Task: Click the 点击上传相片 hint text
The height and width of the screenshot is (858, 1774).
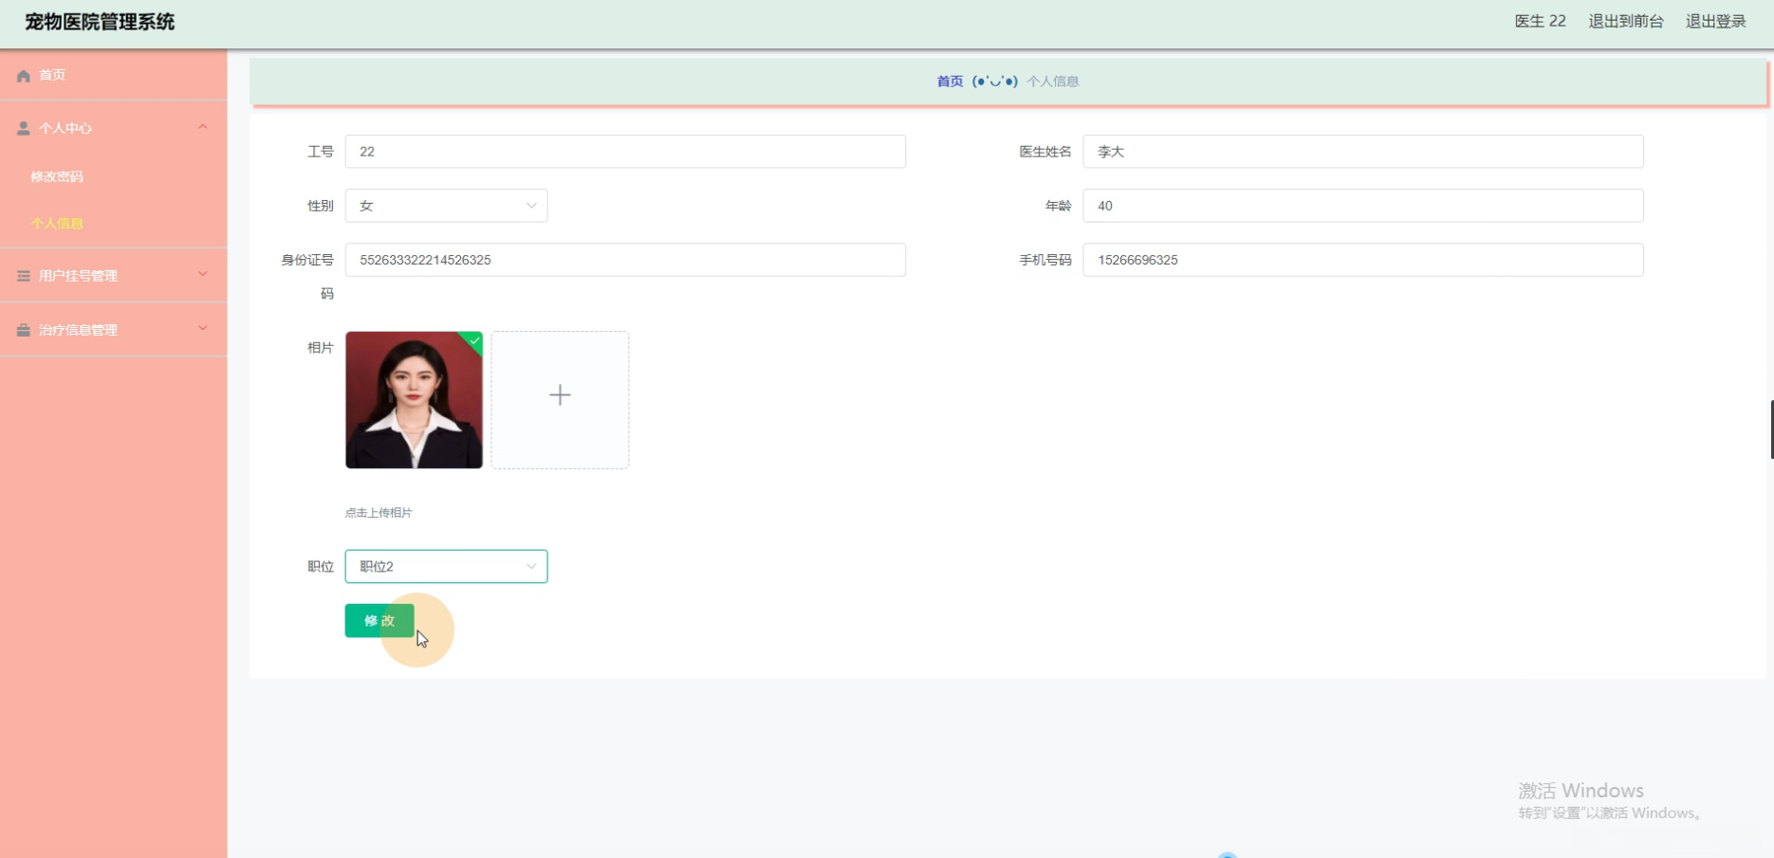Action: 379,513
